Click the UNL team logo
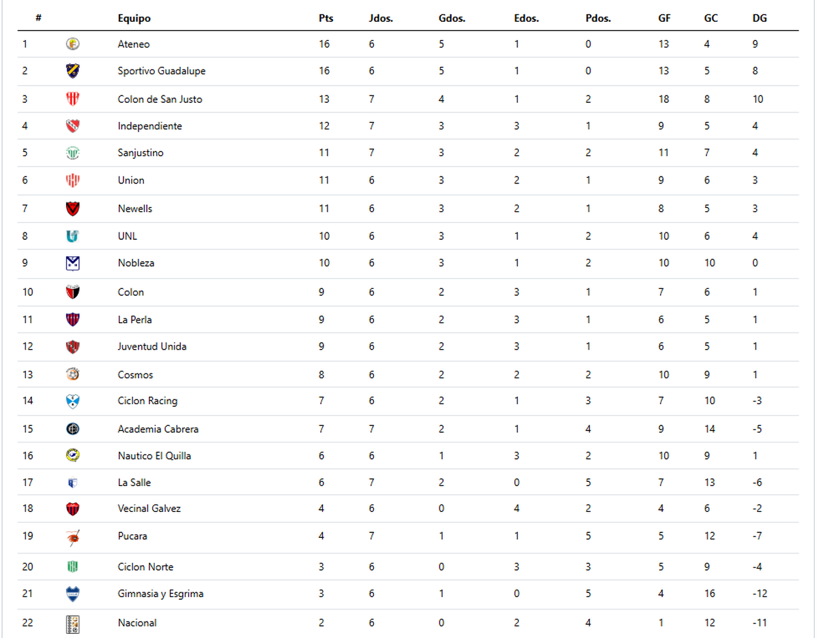 tap(72, 236)
